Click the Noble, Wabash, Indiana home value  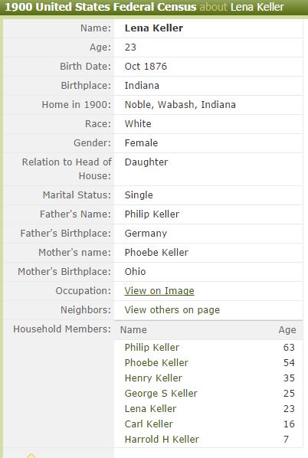(x=180, y=105)
